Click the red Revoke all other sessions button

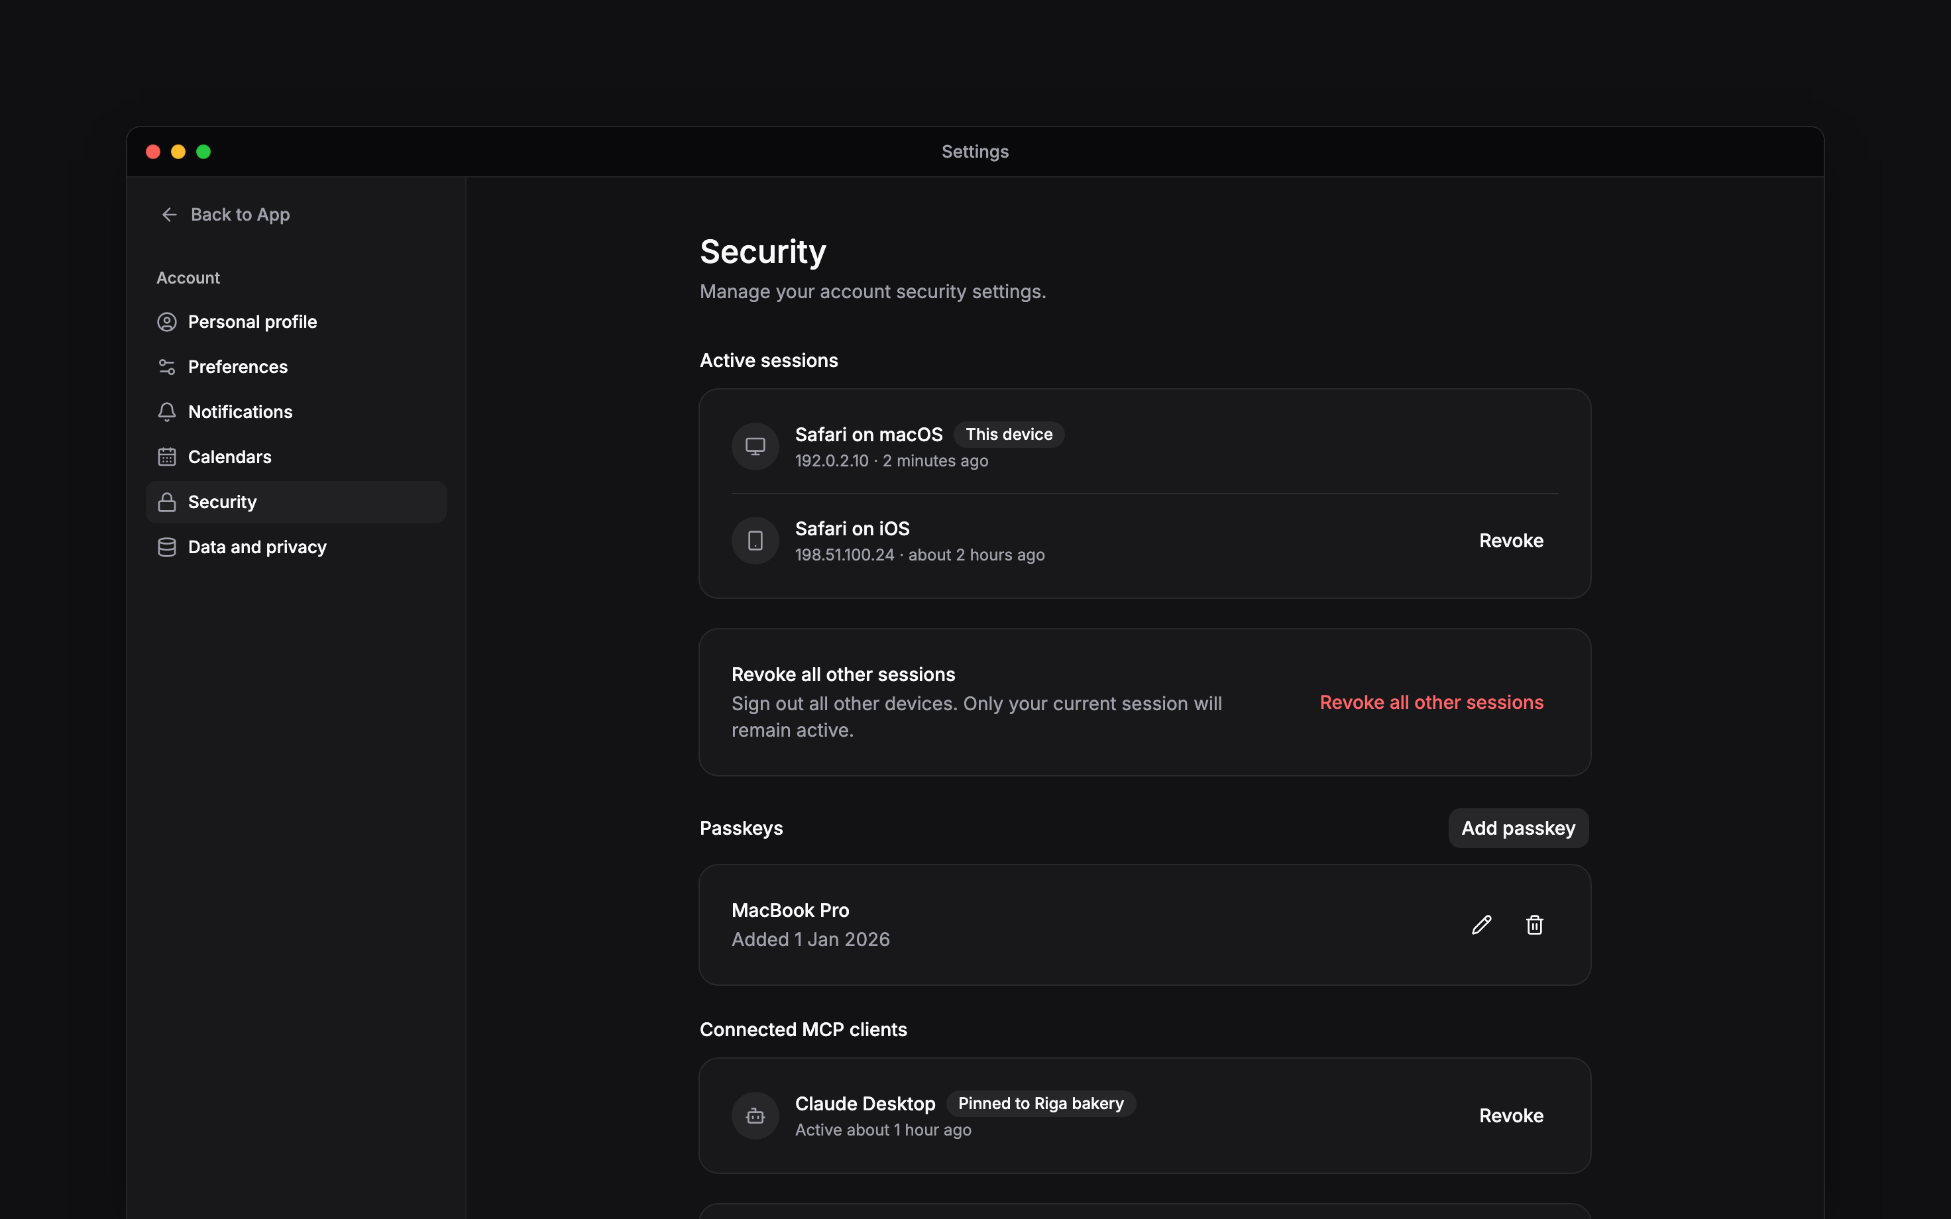1431,702
